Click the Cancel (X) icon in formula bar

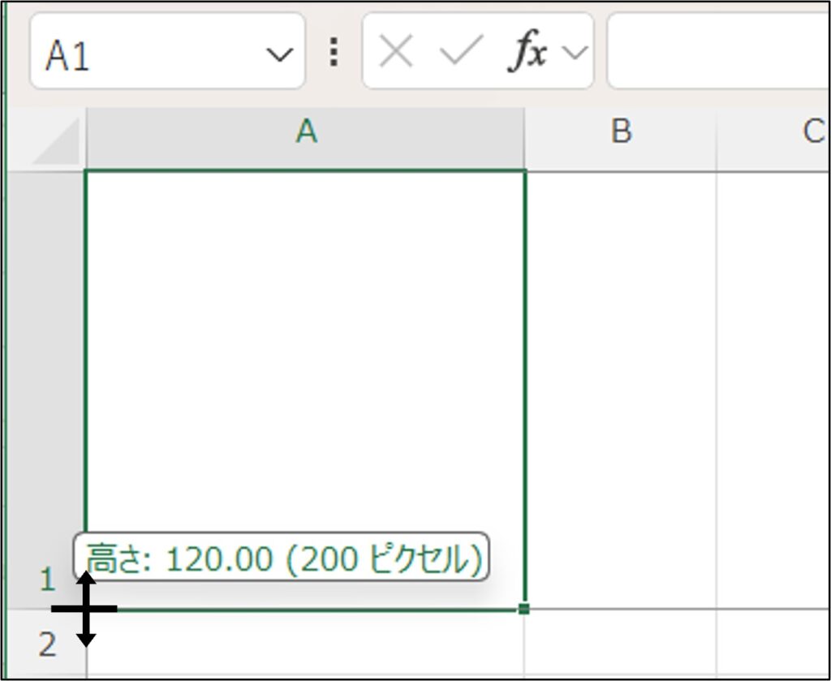click(x=396, y=54)
